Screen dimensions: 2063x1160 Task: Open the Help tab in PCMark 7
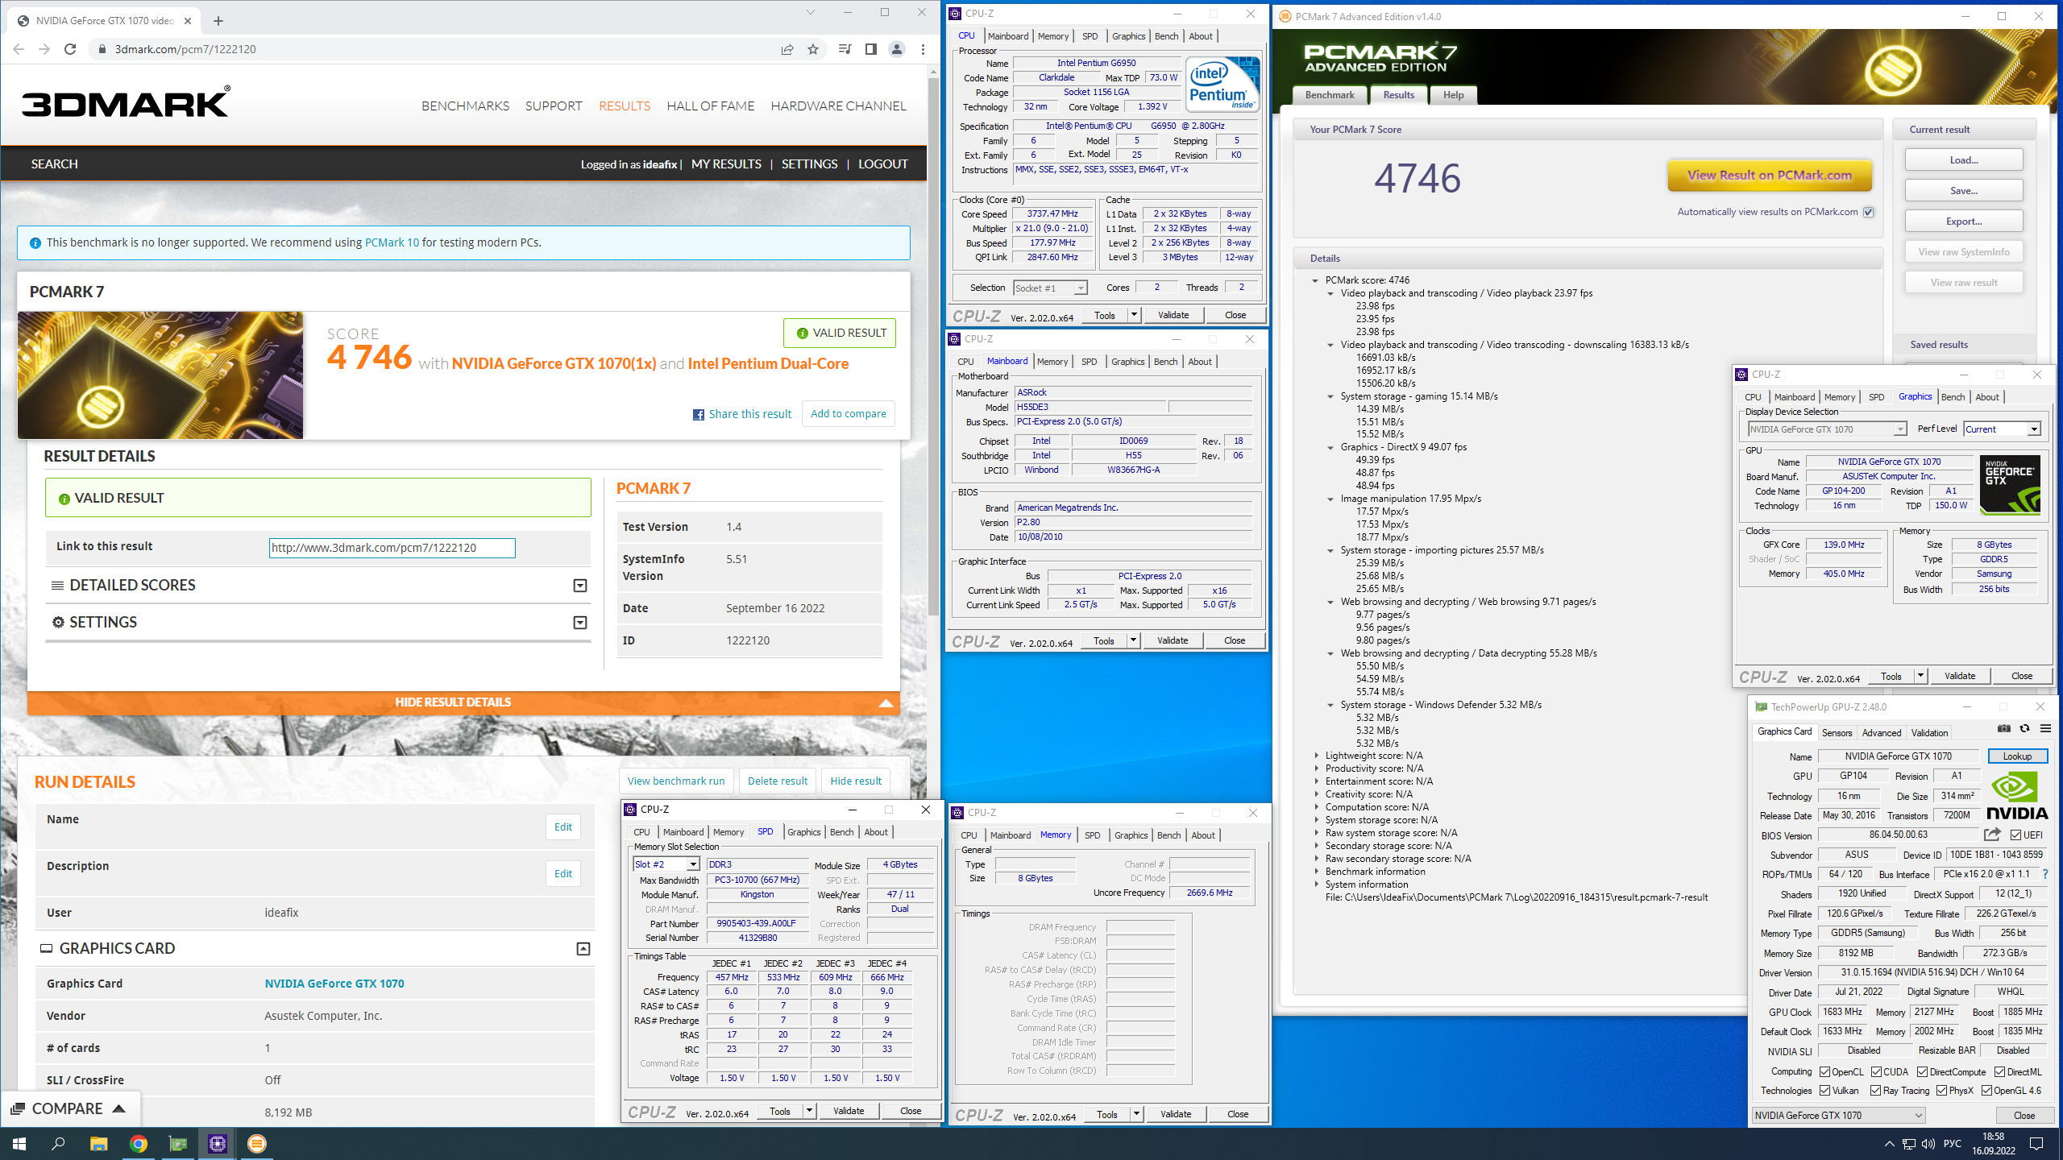pyautogui.click(x=1453, y=95)
